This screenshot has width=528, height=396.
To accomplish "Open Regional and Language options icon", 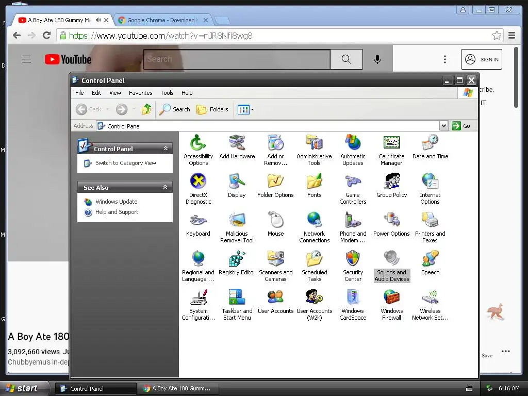I will 198,267.
